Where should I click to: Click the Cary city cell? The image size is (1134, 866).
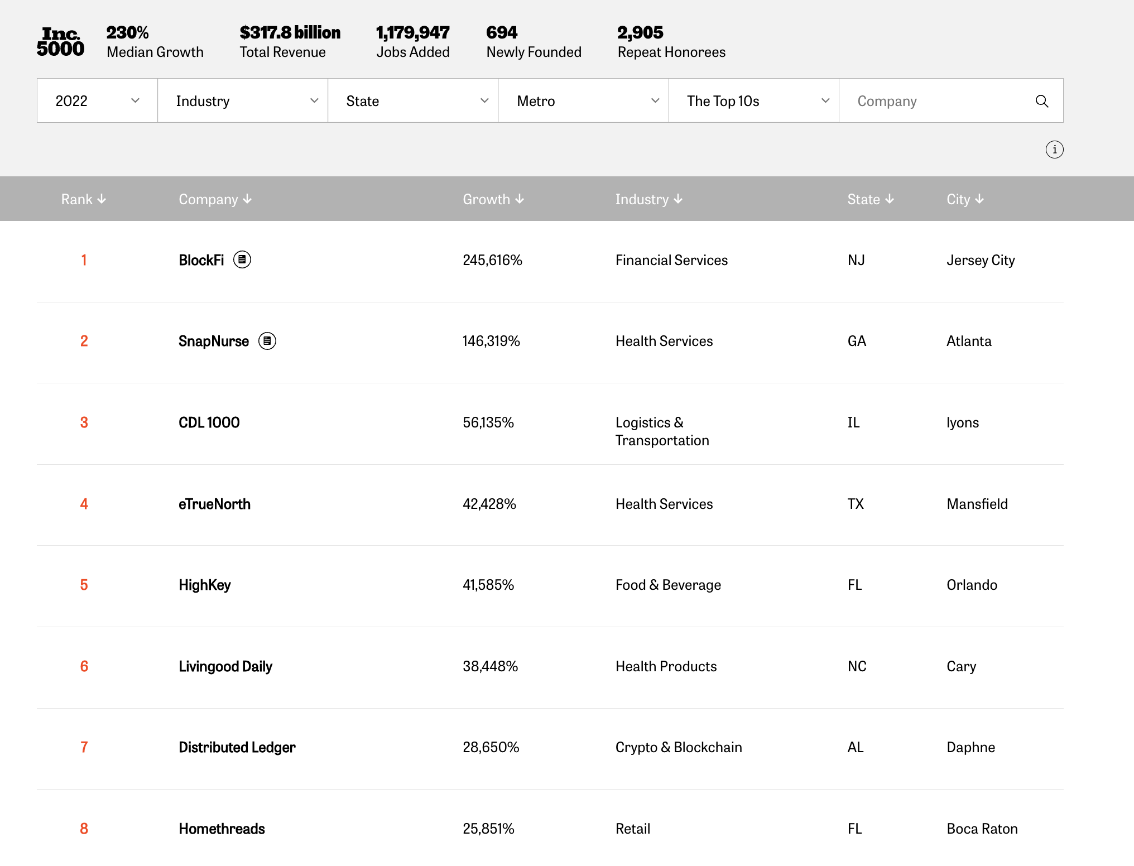click(x=962, y=666)
